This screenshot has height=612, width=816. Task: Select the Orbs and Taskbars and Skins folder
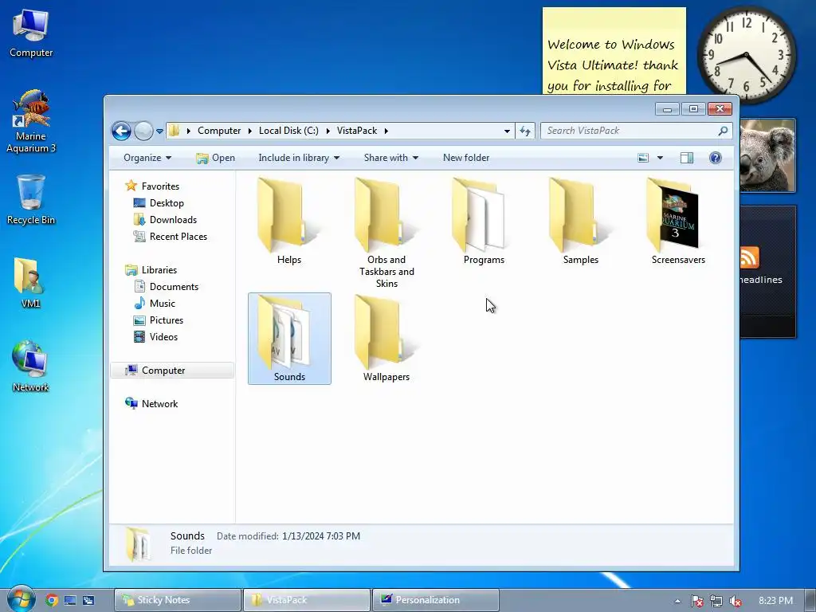tap(386, 233)
